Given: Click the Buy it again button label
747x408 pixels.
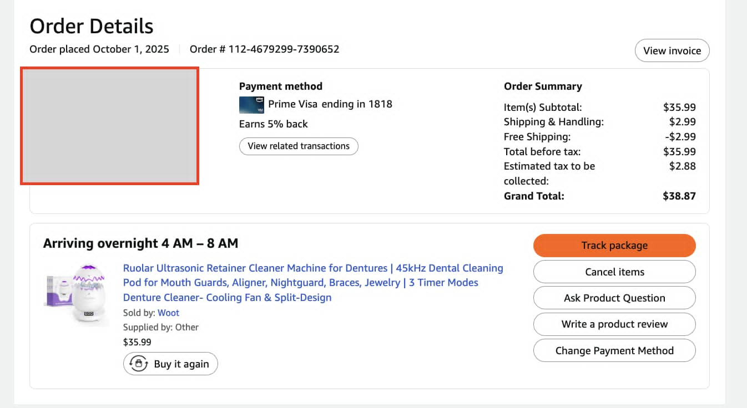Looking at the screenshot, I should 181,364.
